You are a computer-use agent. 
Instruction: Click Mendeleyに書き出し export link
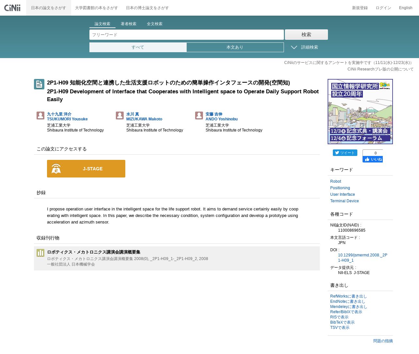click(x=349, y=307)
